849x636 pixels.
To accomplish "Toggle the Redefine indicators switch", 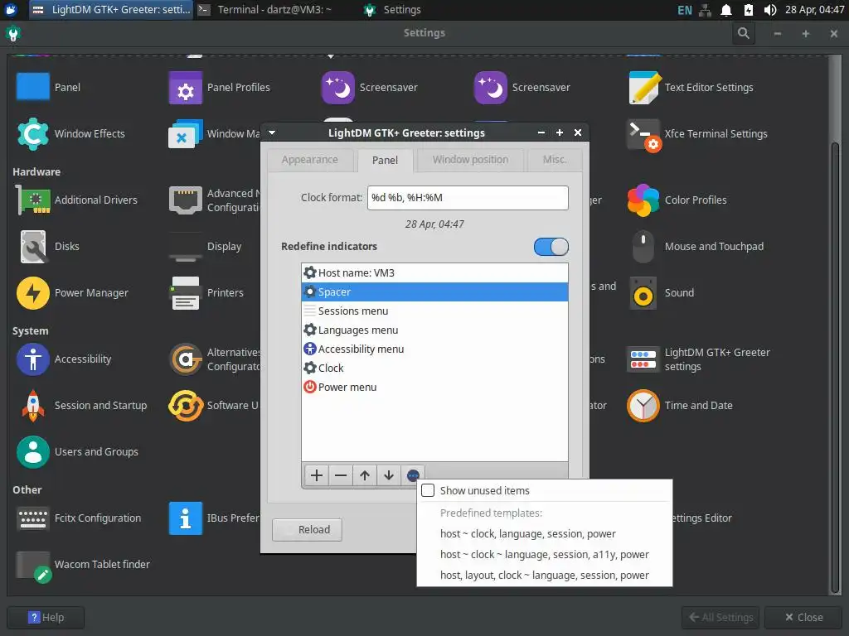I will (x=551, y=247).
